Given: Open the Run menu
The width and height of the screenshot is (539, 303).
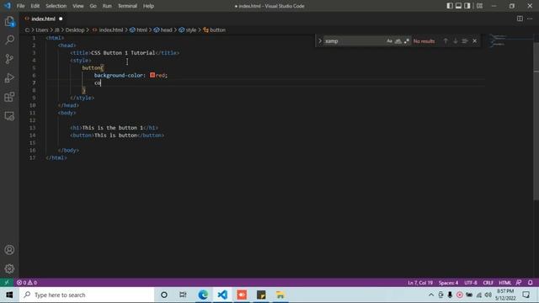Looking at the screenshot, I should tap(107, 6).
